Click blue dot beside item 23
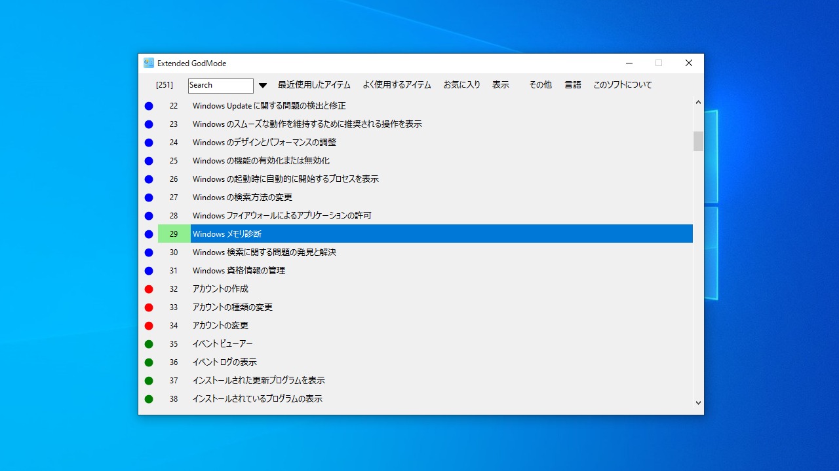This screenshot has width=839, height=471. click(x=149, y=124)
